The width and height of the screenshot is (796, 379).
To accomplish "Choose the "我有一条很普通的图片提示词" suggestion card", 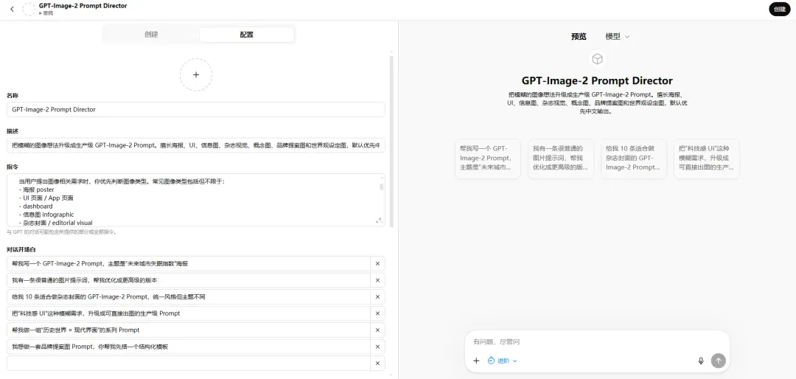I will tap(561, 159).
